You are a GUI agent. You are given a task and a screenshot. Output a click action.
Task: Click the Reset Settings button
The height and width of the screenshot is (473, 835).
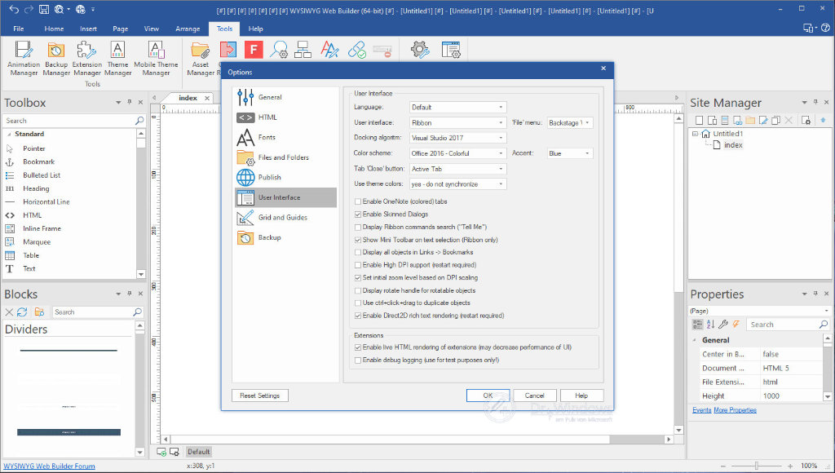point(260,396)
